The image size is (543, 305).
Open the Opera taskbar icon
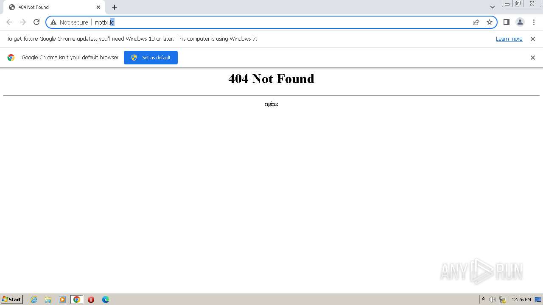pos(91,299)
